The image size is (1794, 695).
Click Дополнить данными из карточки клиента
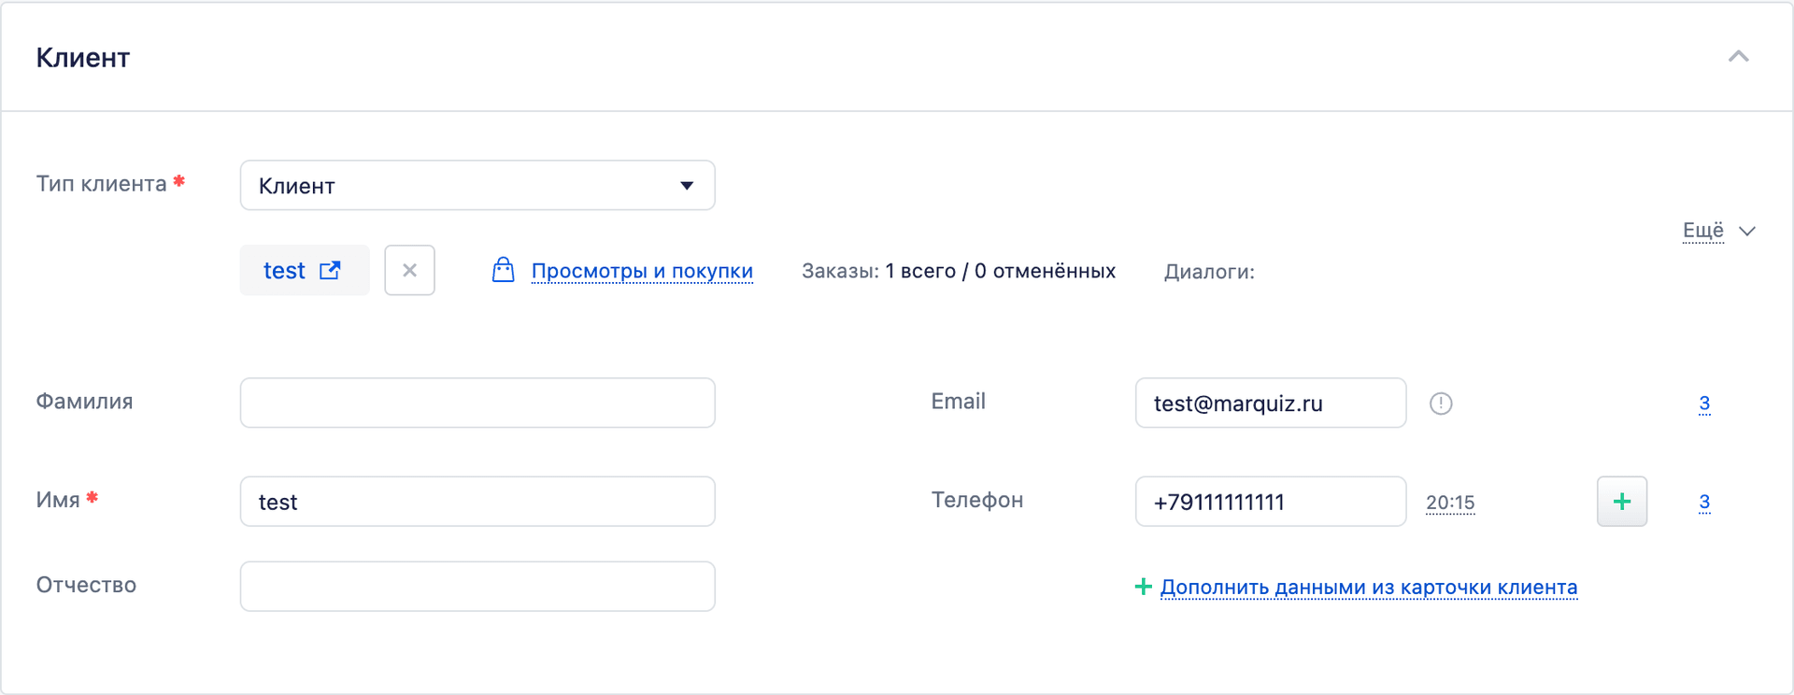[1369, 587]
